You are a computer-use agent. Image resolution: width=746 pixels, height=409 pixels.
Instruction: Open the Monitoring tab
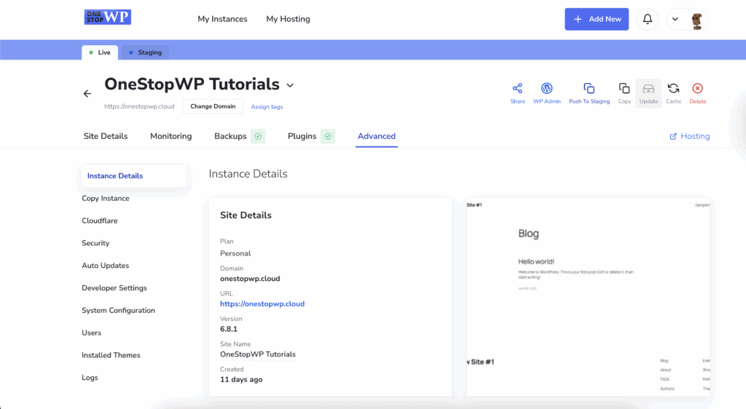[170, 136]
